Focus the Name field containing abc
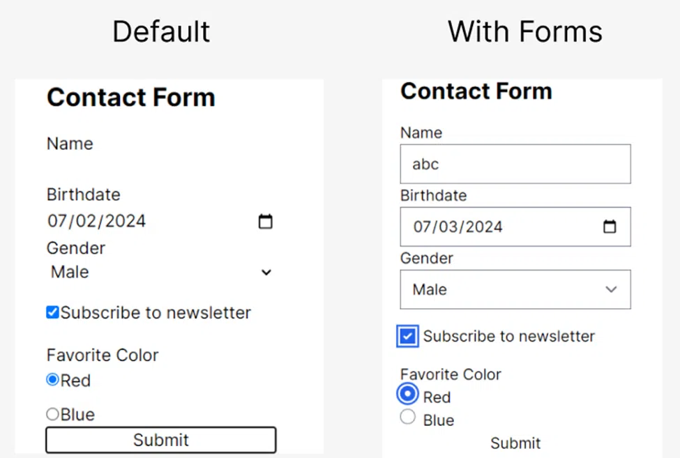Image resolution: width=680 pixels, height=458 pixels. 515,164
